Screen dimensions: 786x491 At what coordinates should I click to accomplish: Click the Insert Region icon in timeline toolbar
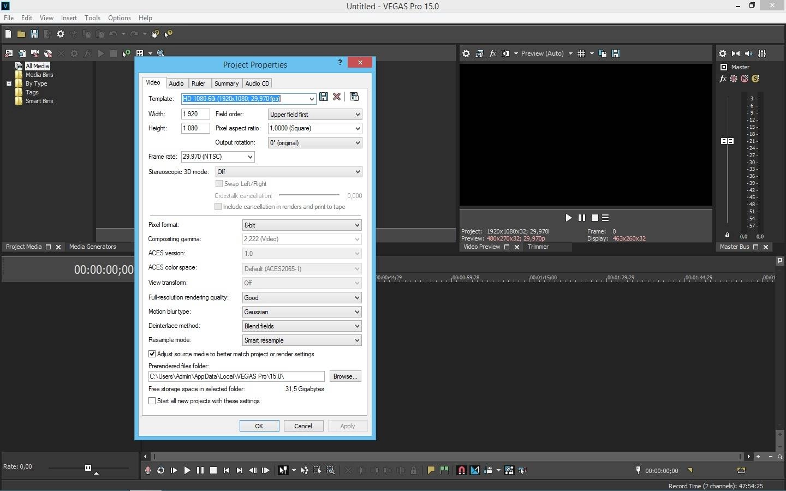[x=444, y=470]
